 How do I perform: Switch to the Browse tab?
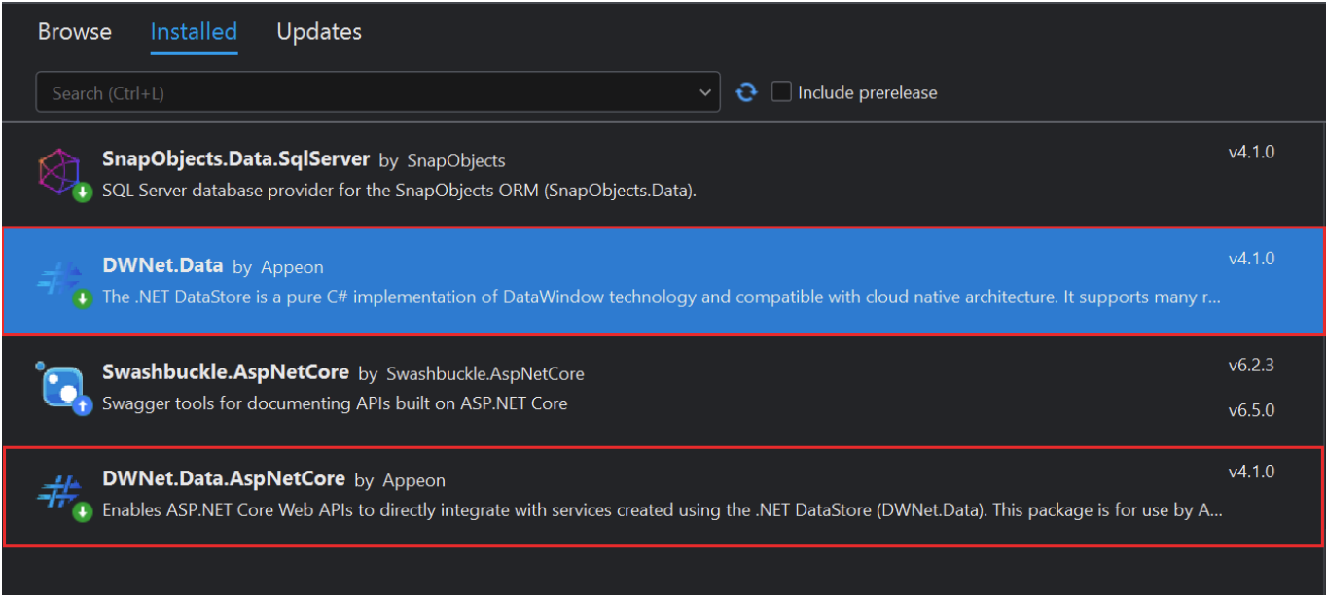click(x=75, y=32)
